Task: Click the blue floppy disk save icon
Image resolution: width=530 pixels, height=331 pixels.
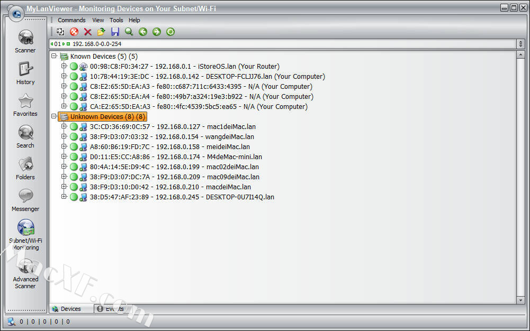Action: click(x=115, y=32)
